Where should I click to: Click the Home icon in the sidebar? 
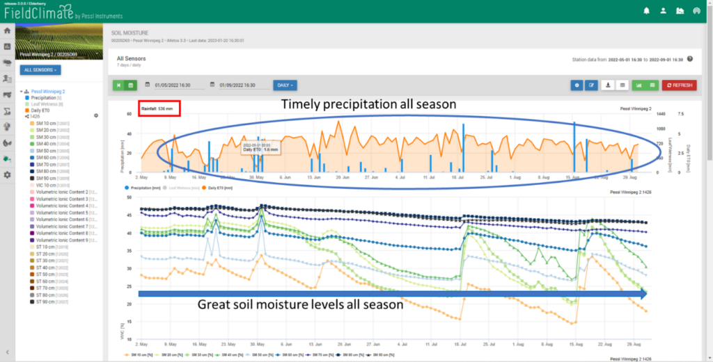point(7,31)
